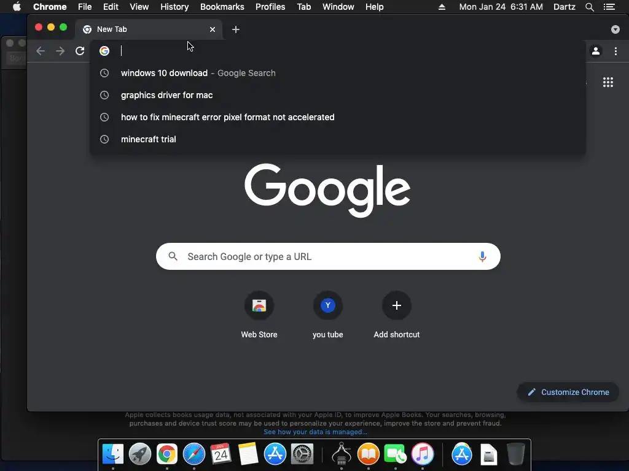Screen dimensions: 629x471
Task: Click the Dartz user name in the menu bar
Action: (564, 7)
